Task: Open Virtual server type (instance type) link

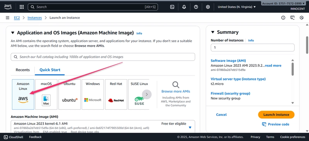Action: click(238, 79)
